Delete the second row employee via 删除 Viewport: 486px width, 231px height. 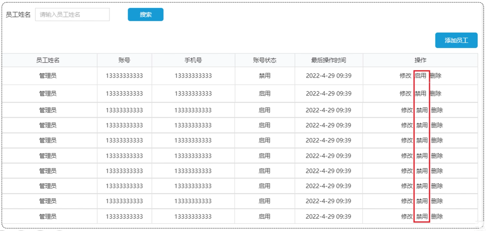coord(436,94)
